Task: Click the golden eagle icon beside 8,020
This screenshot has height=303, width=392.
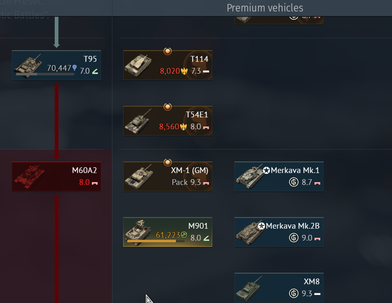Action: pos(184,71)
